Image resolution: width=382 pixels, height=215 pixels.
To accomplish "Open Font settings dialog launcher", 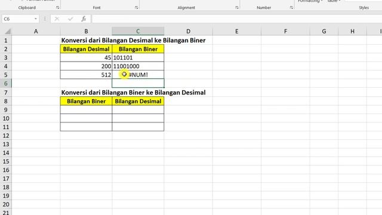I will coord(137,8).
